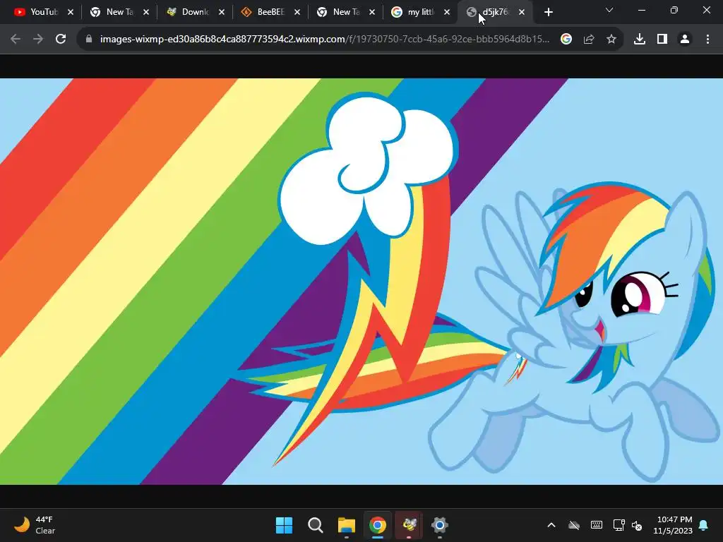723x542 pixels.
Task: Select the wixmp URL in address bar
Action: 325,40
